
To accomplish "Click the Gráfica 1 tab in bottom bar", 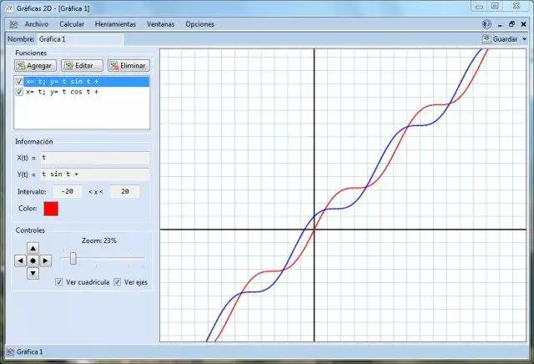I will (25, 351).
